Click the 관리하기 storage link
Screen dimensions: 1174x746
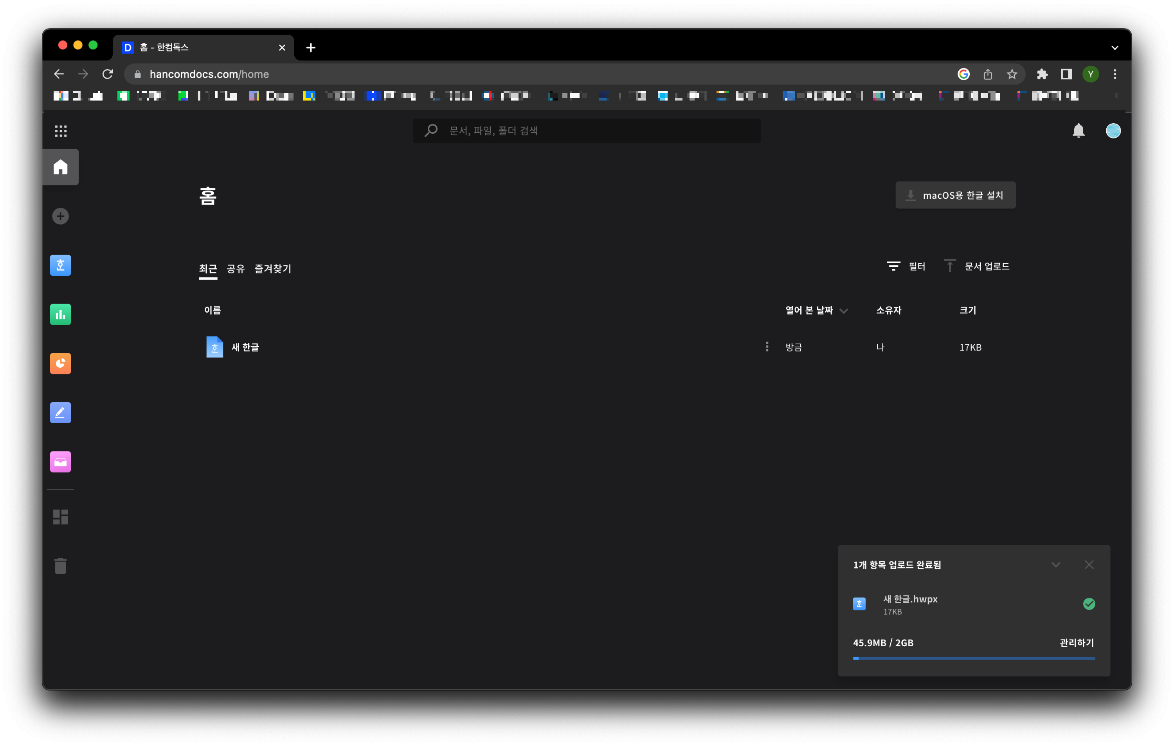[1077, 643]
